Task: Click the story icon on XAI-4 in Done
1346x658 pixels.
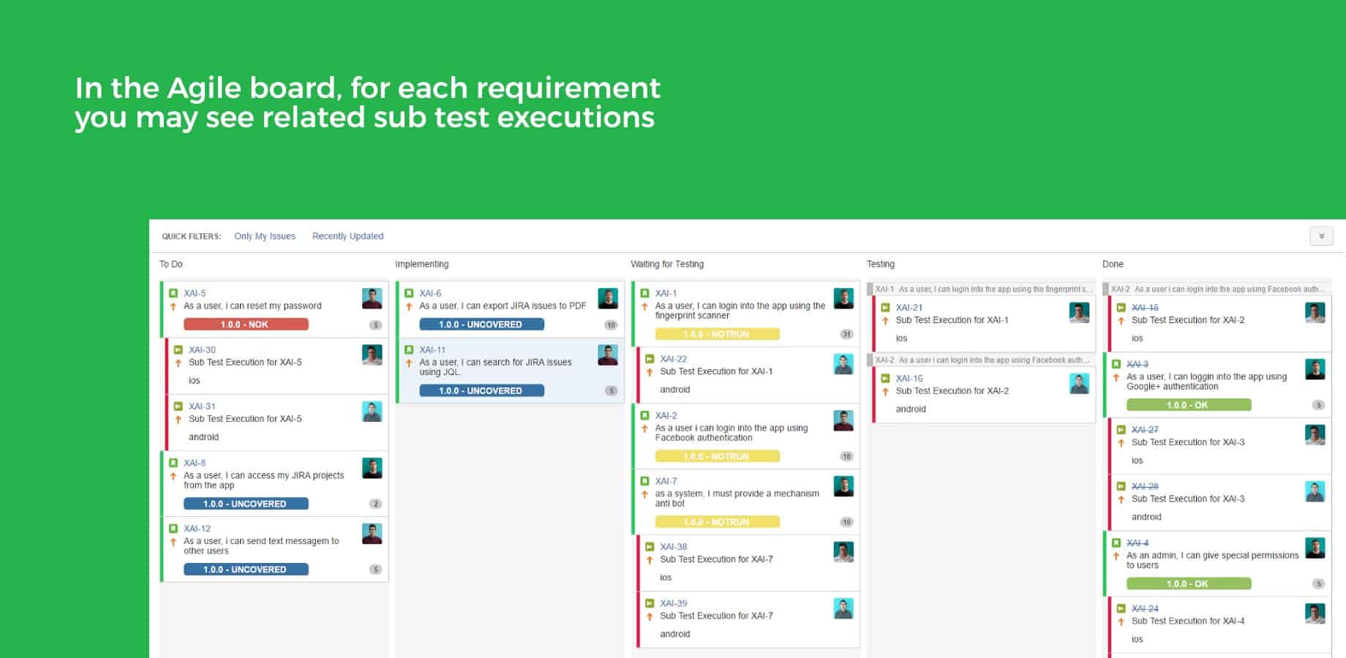Action: coord(1118,544)
